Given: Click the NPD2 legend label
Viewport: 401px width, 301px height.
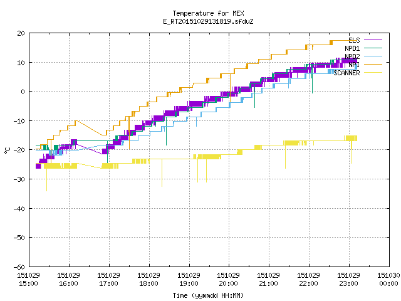Looking at the screenshot, I should [352, 56].
